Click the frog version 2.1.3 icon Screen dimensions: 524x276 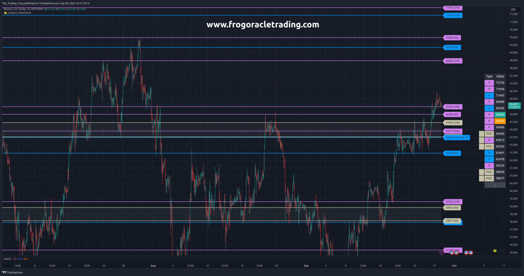[495, 251]
